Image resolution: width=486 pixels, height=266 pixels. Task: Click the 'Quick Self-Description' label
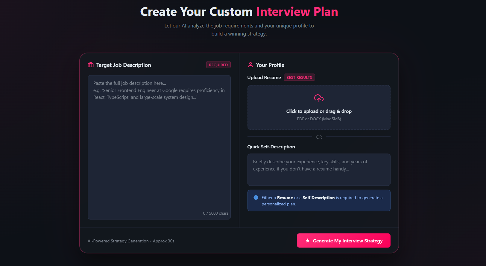(x=271, y=147)
